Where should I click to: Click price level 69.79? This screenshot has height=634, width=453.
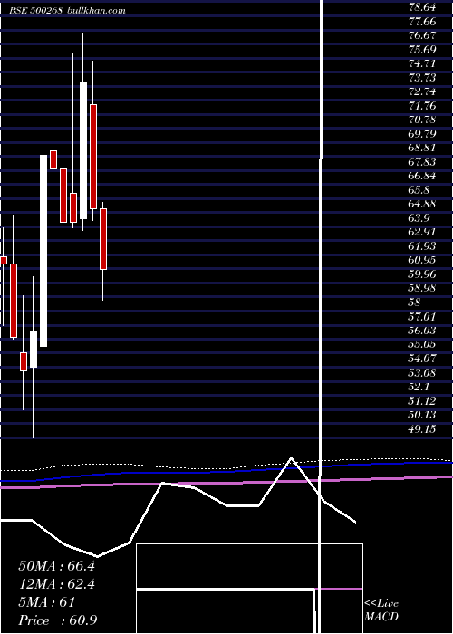coord(422,134)
